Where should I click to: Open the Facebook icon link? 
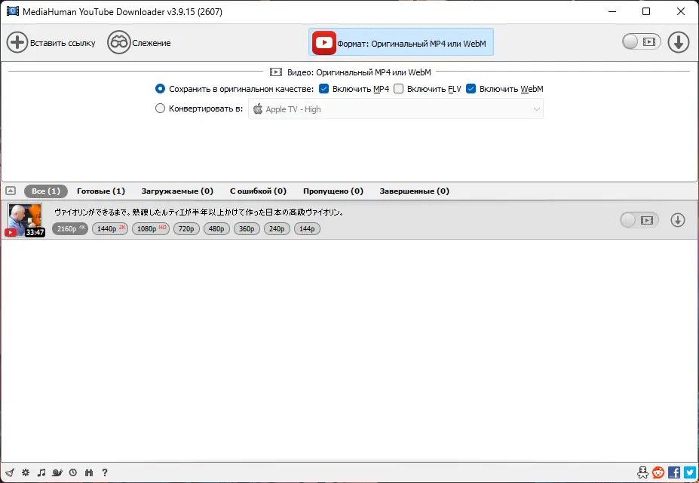[674, 472]
